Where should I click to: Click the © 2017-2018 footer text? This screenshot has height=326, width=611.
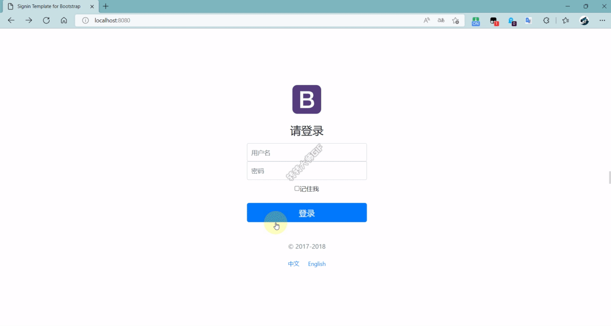[306, 247]
